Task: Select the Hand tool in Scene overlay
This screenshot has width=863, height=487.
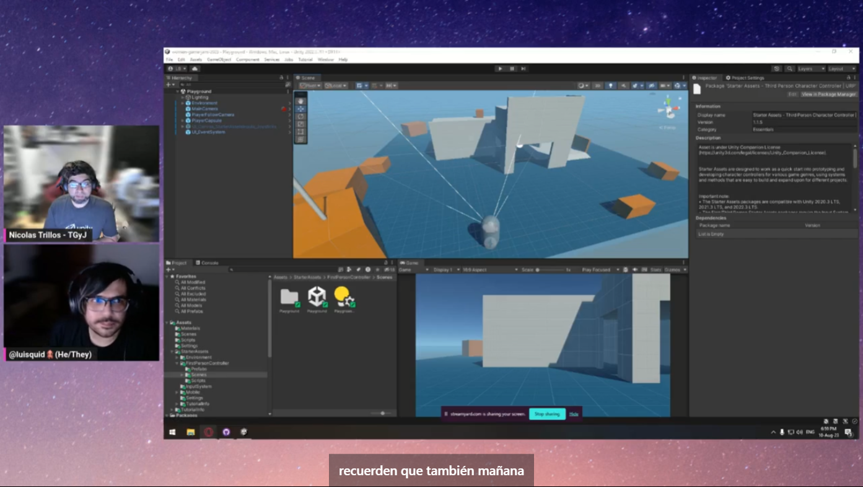Action: pyautogui.click(x=300, y=101)
